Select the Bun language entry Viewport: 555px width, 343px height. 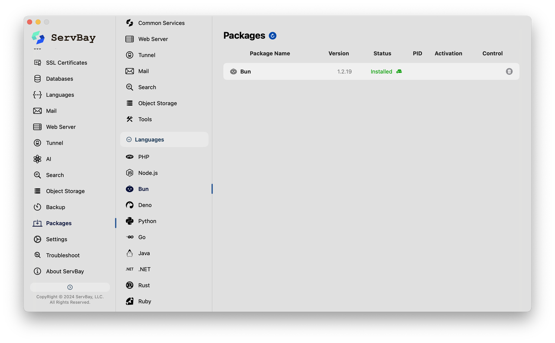click(x=144, y=189)
